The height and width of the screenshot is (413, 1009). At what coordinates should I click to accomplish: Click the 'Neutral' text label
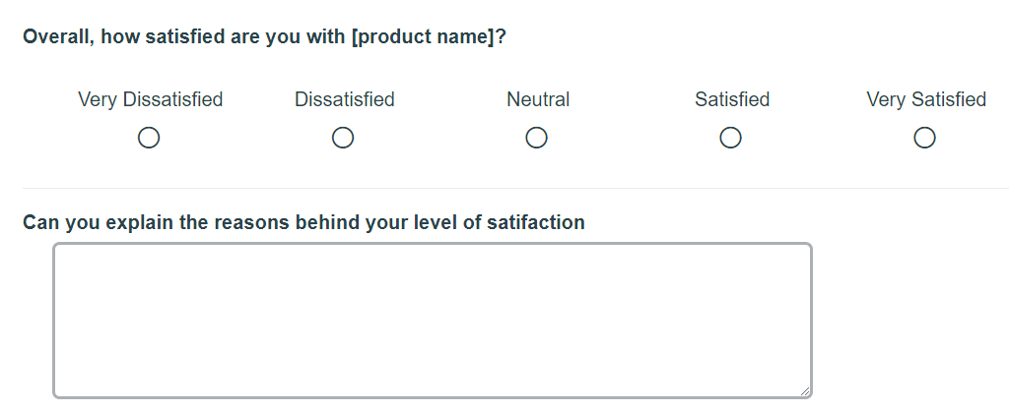(538, 99)
